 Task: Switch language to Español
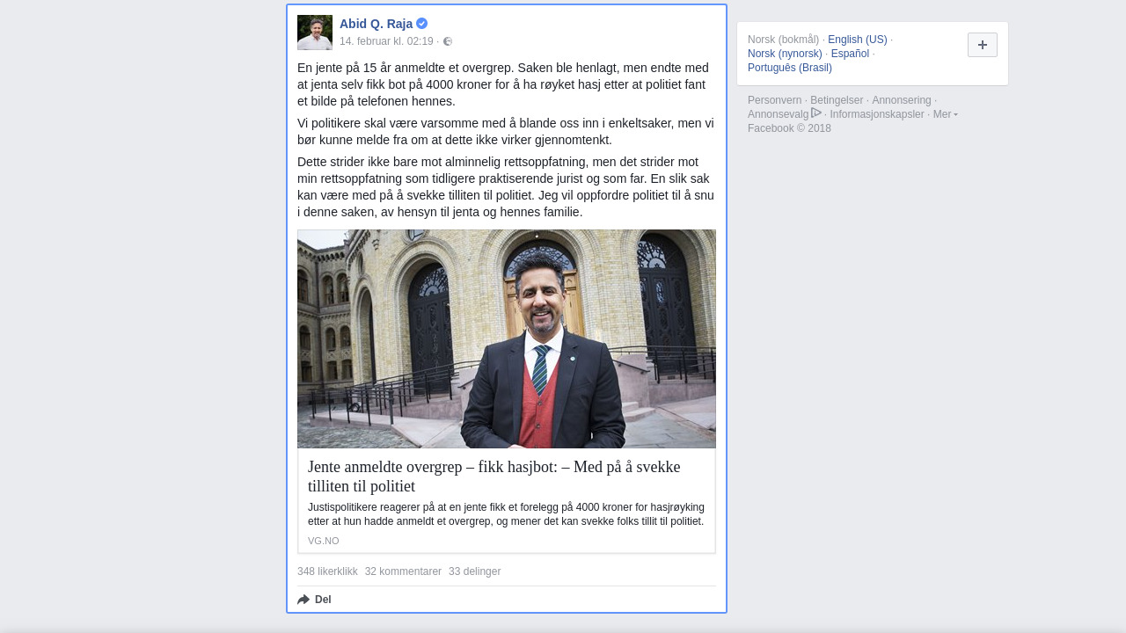point(850,54)
